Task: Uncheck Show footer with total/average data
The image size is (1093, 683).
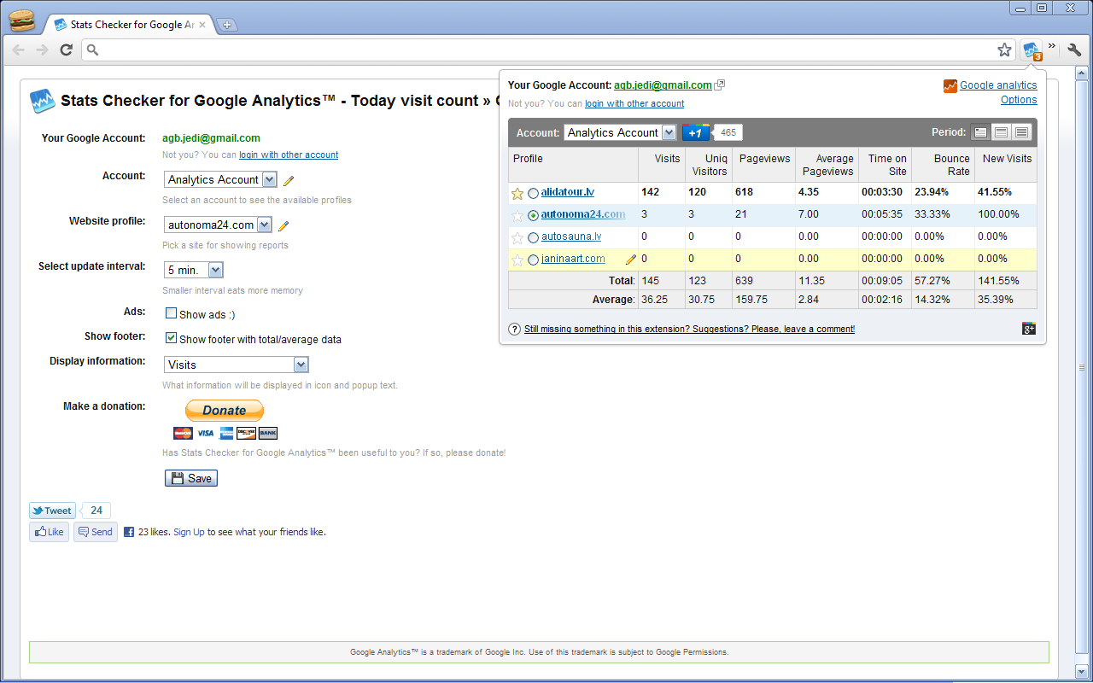Action: point(172,338)
